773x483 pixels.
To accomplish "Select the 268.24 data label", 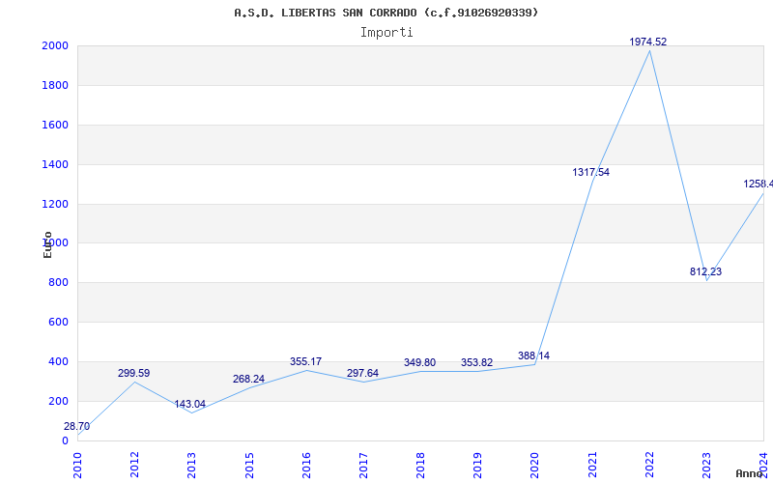I will coord(248,380).
